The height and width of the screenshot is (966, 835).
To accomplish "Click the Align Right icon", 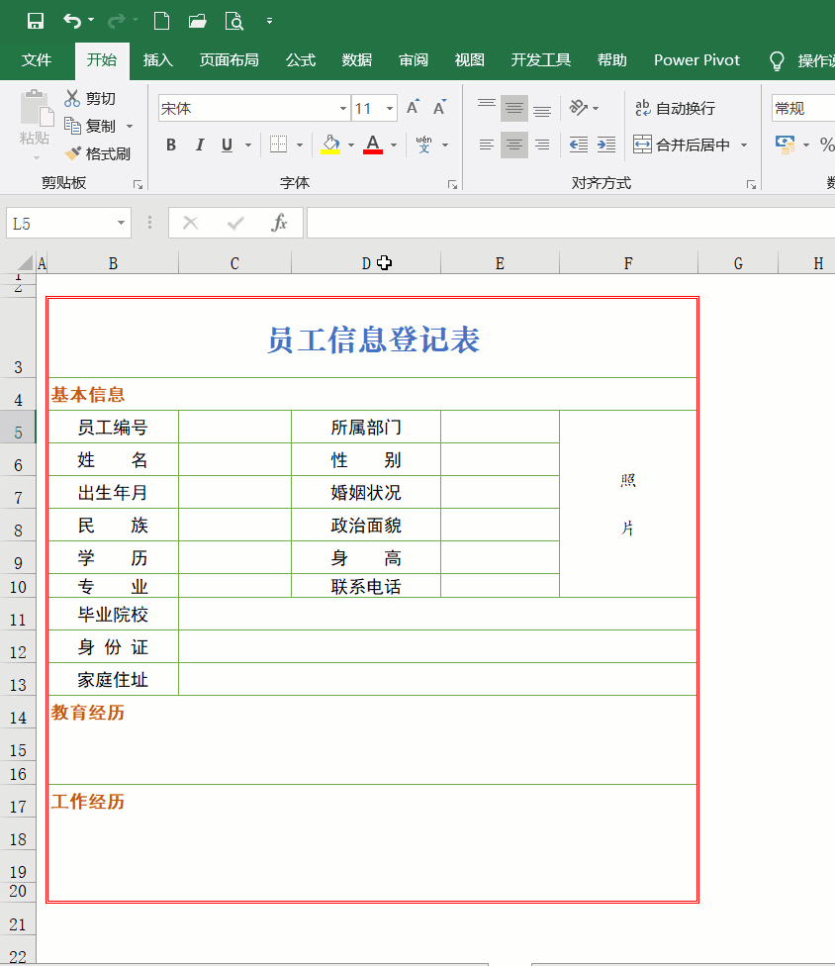I will tap(542, 145).
